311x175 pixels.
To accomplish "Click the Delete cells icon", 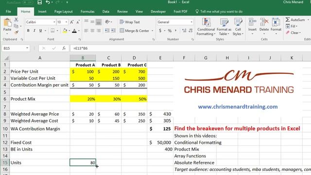I will tap(264, 22).
